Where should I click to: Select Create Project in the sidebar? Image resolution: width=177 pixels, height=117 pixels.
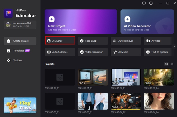click(x=20, y=41)
